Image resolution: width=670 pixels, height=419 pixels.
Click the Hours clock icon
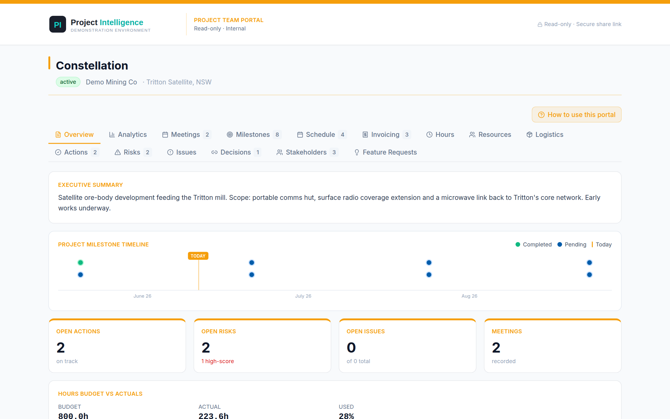(x=429, y=135)
